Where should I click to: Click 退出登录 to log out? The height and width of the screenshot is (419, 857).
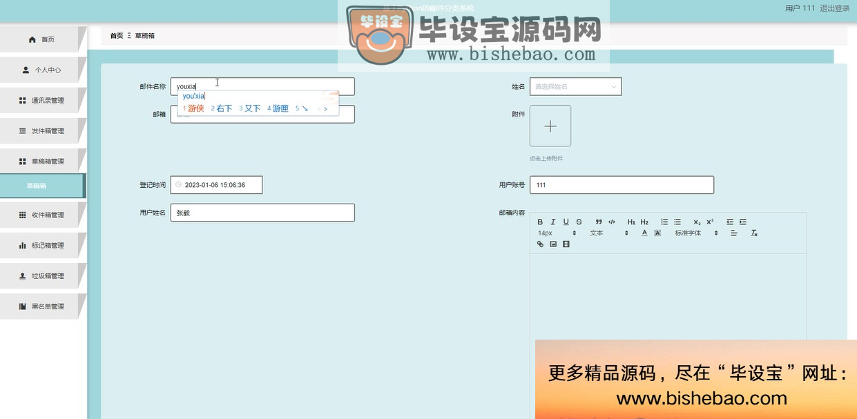[x=835, y=8]
